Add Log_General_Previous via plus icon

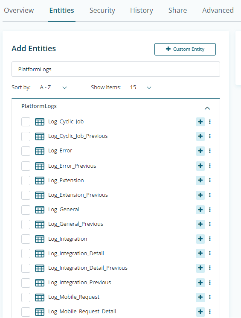tap(200, 224)
